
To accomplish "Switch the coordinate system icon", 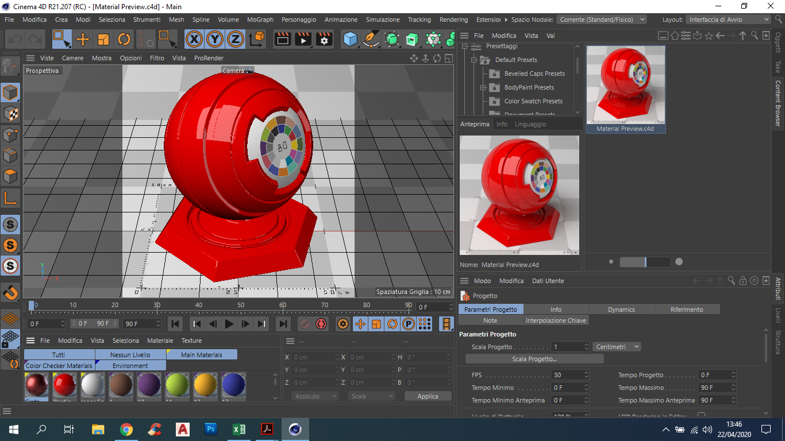I will click(257, 39).
